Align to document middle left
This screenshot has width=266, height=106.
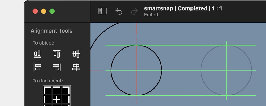(47, 100)
